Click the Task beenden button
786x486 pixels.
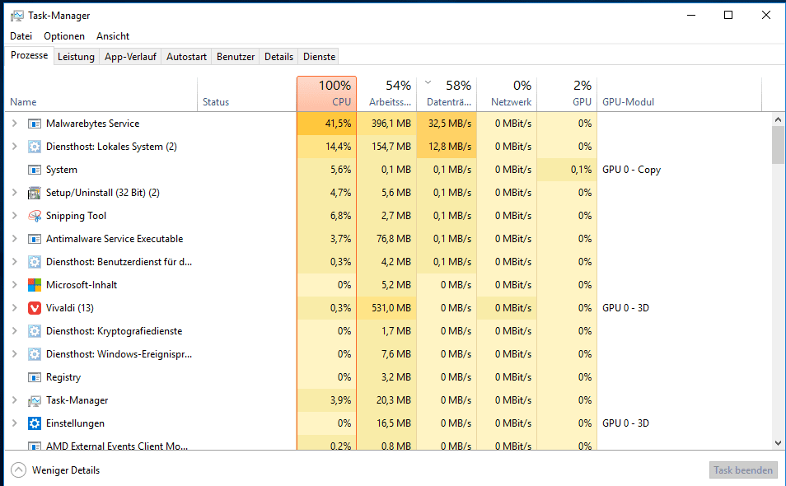point(743,470)
